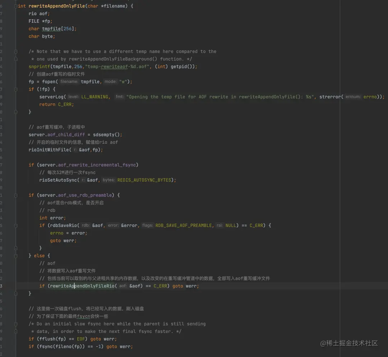Collapse the rewriteAppendOnlyFile function fold marker
Screen dimensions: 388x357
(16, 6)
